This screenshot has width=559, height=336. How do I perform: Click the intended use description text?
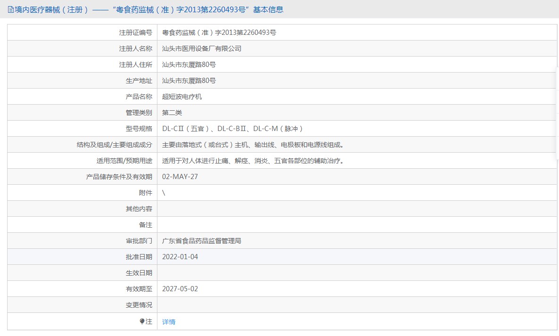(253, 161)
